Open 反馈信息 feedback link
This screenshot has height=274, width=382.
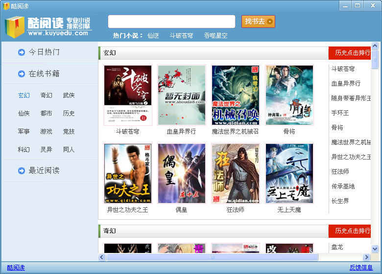(361, 268)
